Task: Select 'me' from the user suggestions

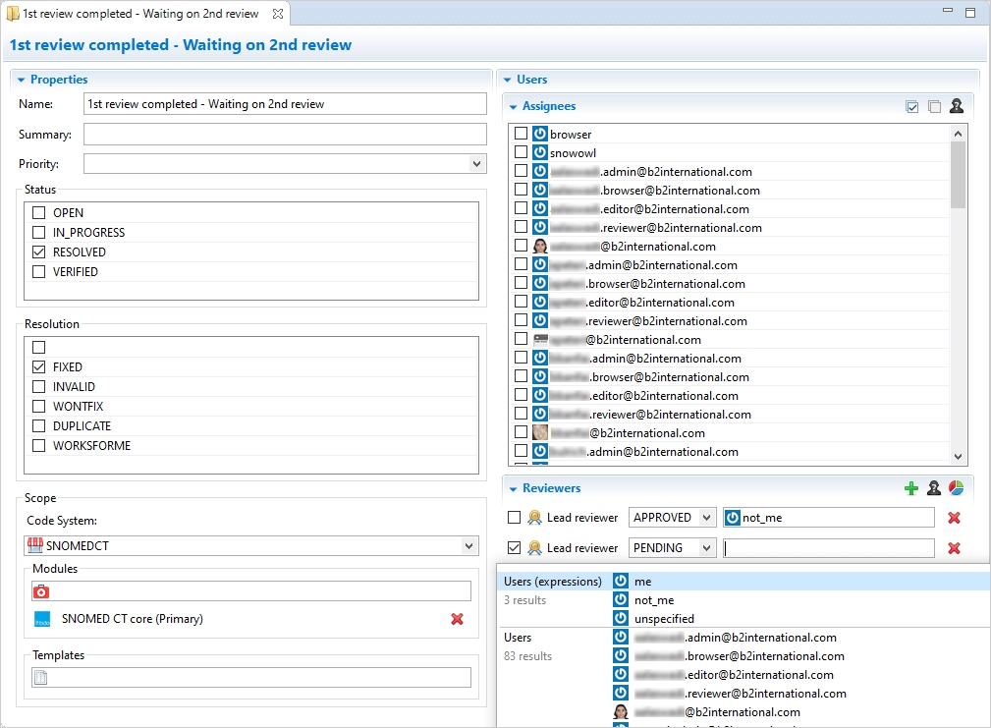Action: 642,582
